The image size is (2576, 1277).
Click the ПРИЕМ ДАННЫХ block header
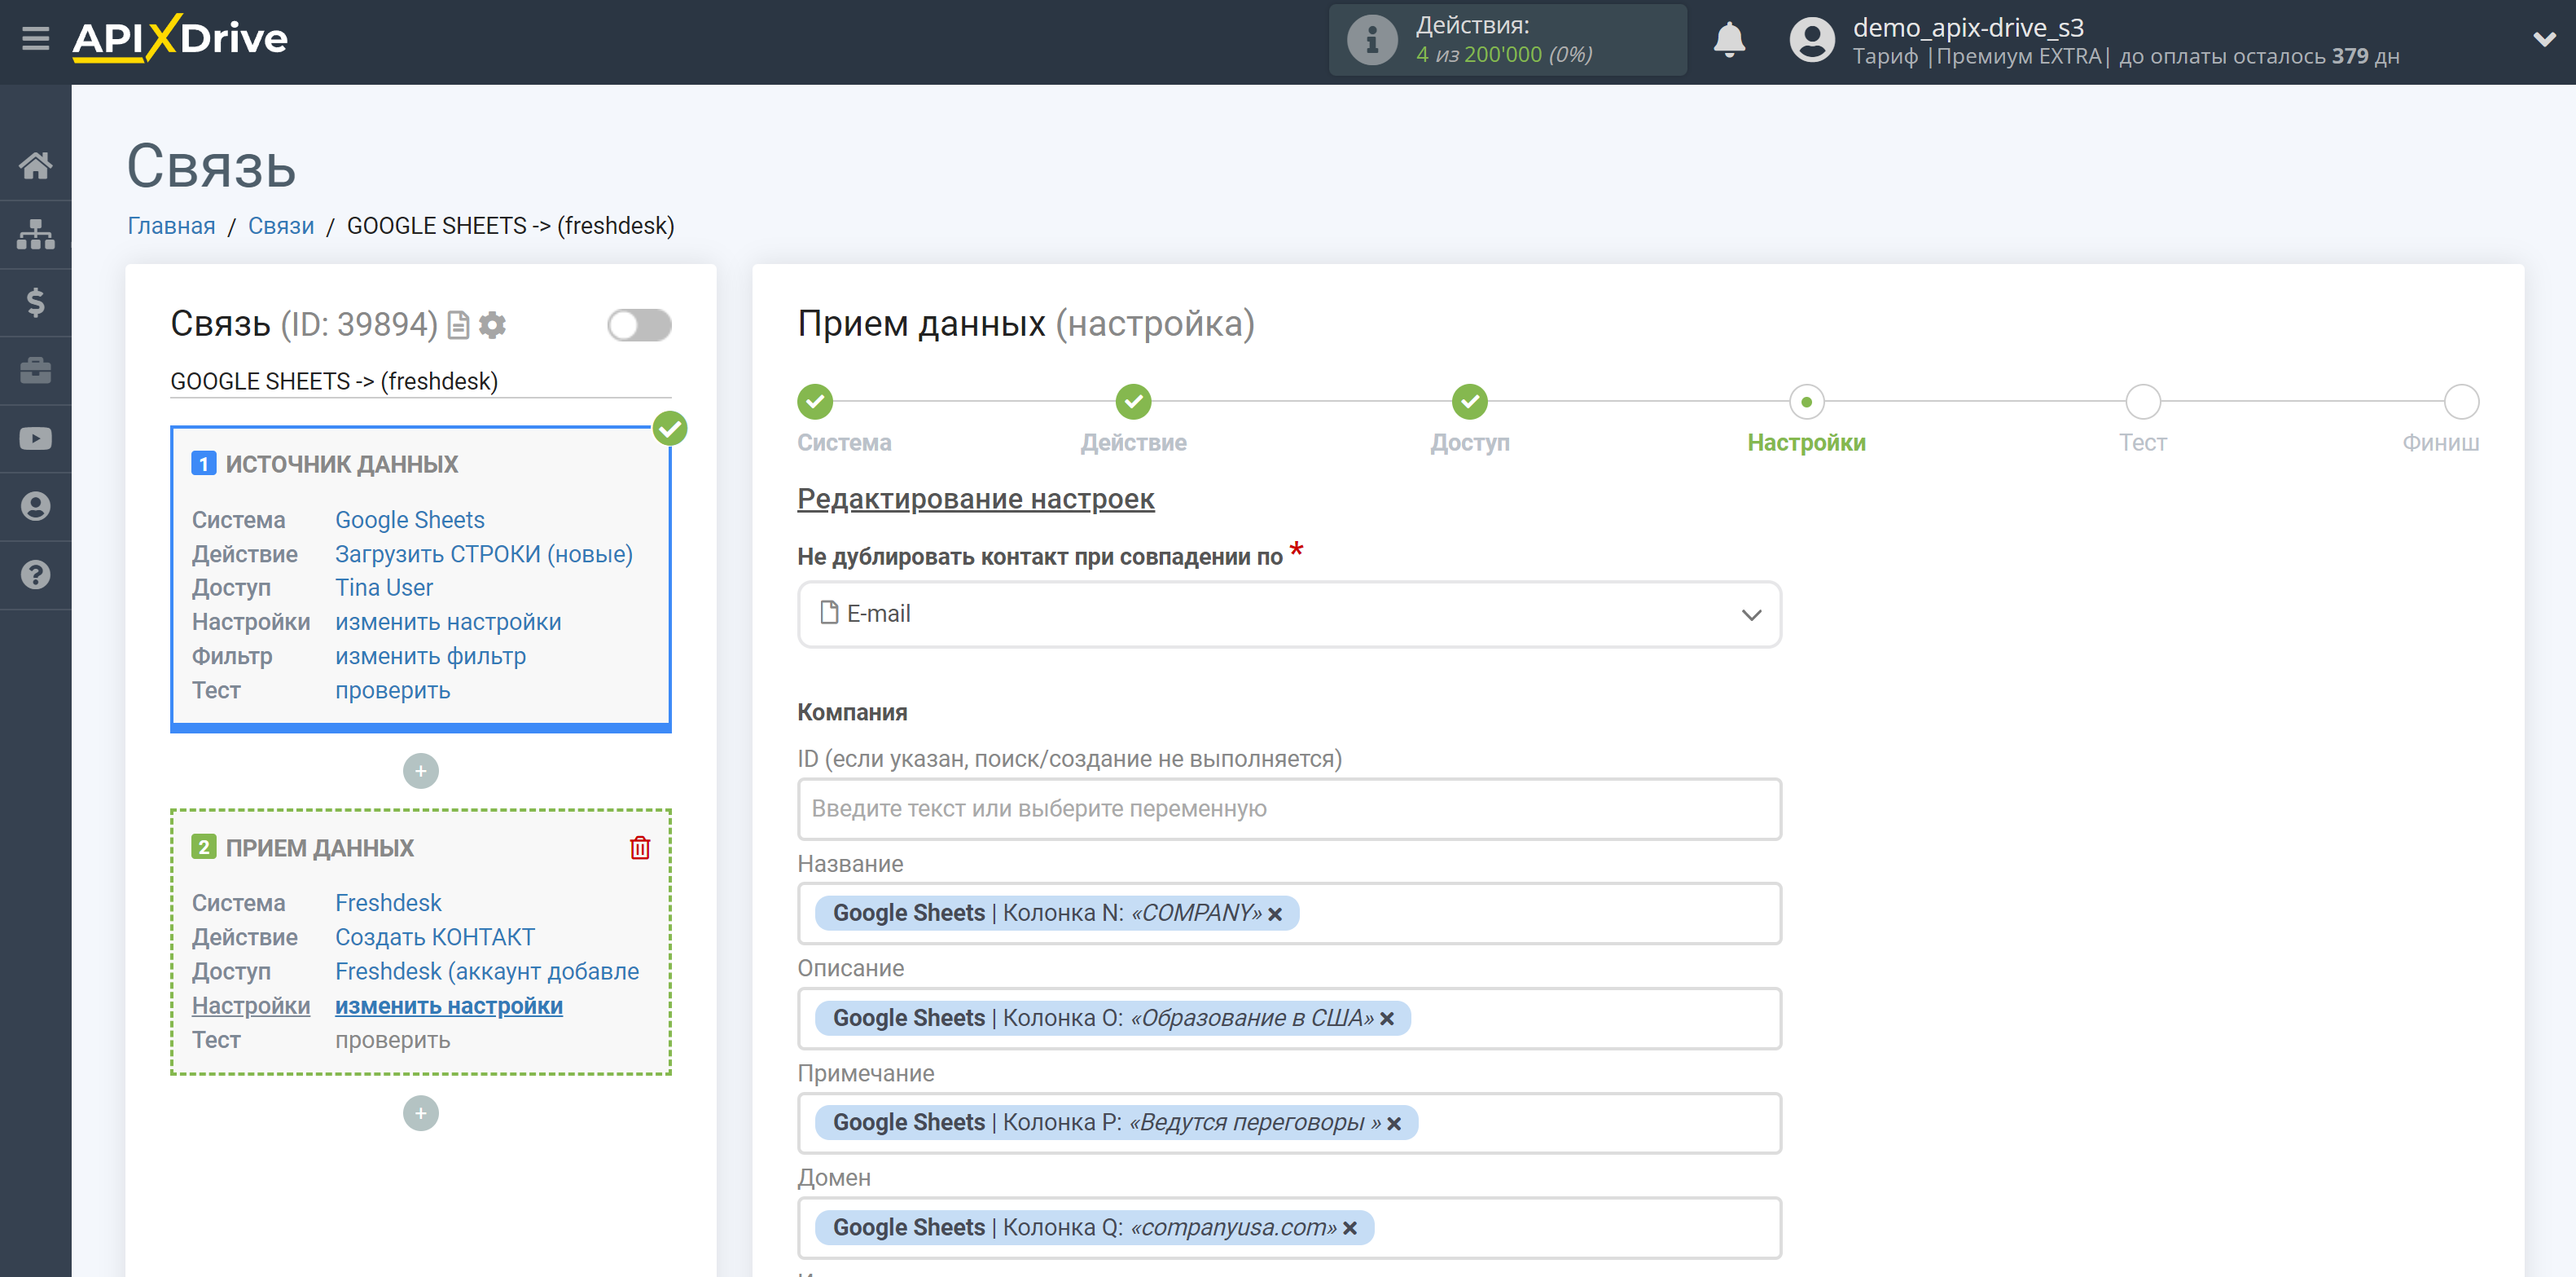(x=319, y=848)
